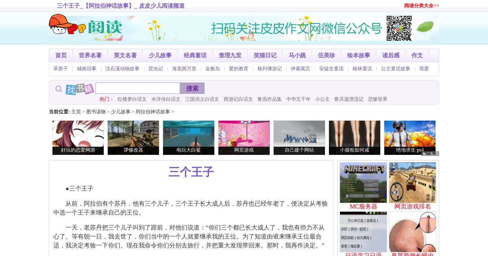This screenshot has width=488, height=256.
Task: Focus the book search input field
Action: (138, 88)
